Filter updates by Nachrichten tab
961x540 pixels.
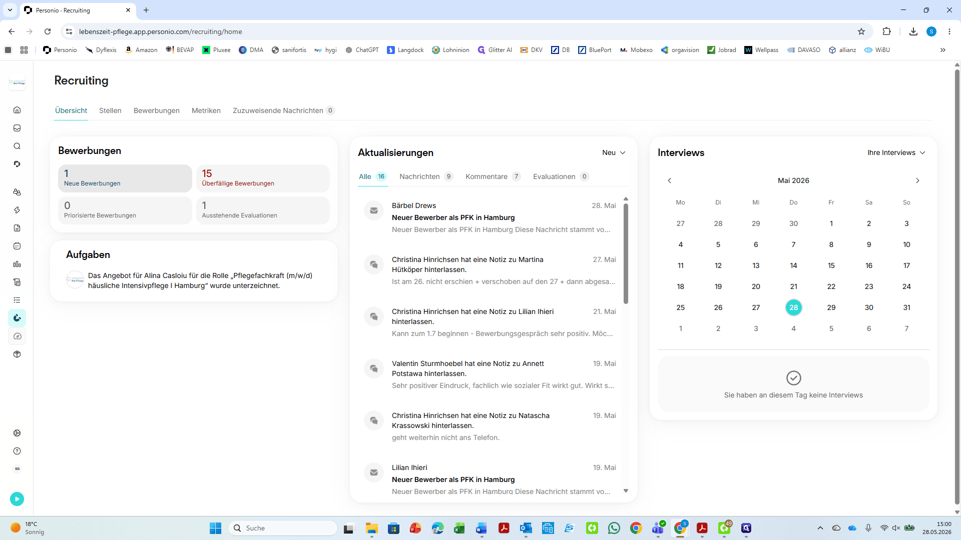[426, 176]
